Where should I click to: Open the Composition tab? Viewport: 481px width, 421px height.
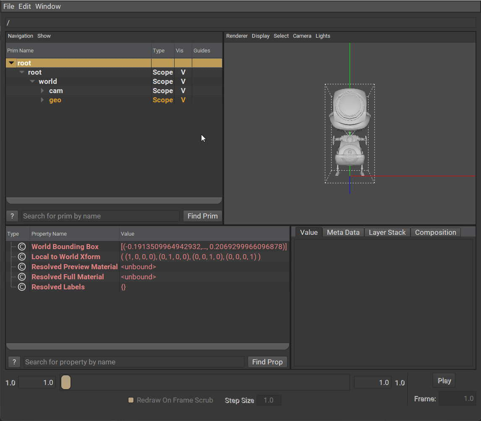pos(435,232)
